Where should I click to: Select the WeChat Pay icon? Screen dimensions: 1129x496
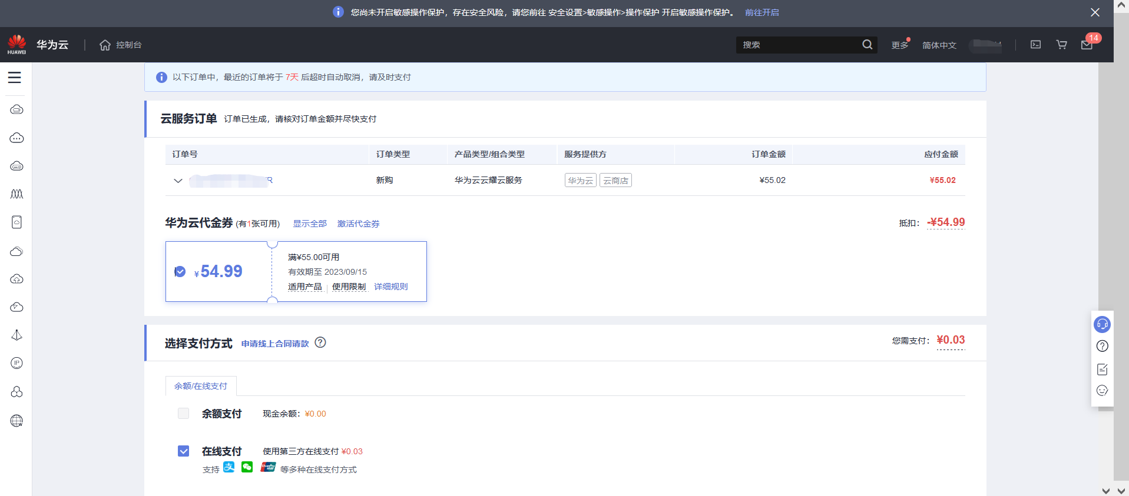click(247, 467)
